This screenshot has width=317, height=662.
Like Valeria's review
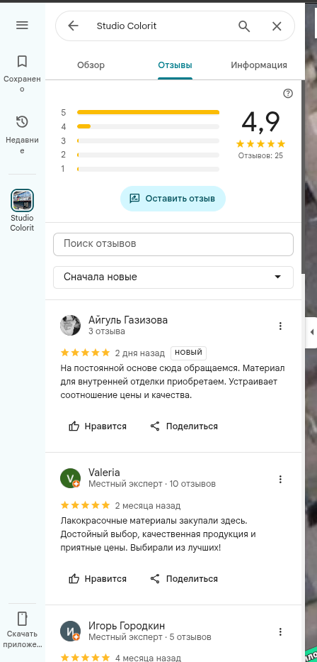click(97, 578)
